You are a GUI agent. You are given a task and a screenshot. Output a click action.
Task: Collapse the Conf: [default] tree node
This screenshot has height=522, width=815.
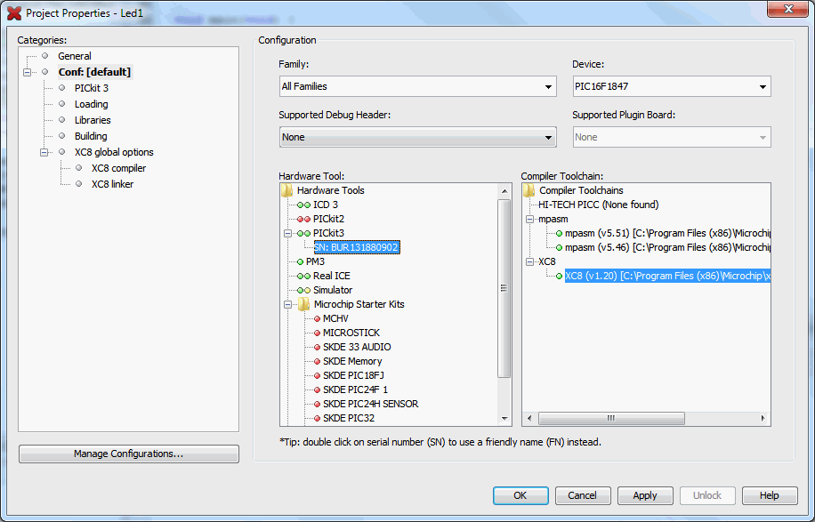[x=27, y=72]
